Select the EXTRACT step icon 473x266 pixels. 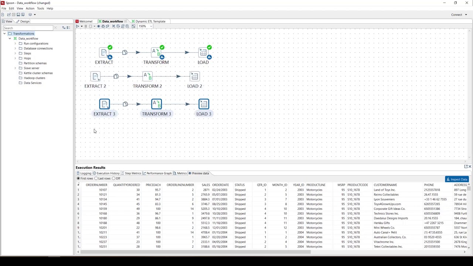pyautogui.click(x=104, y=52)
